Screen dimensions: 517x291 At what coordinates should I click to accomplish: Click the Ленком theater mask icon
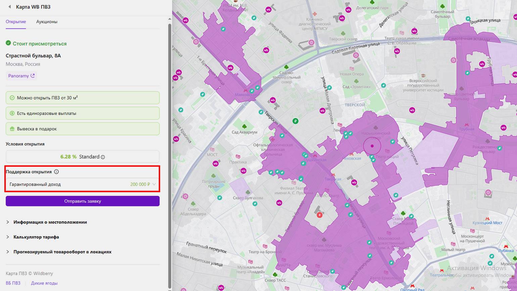[340, 125]
